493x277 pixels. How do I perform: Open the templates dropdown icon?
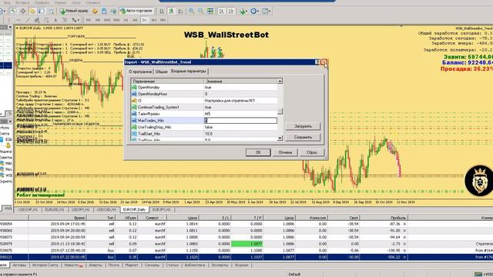tap(266, 11)
